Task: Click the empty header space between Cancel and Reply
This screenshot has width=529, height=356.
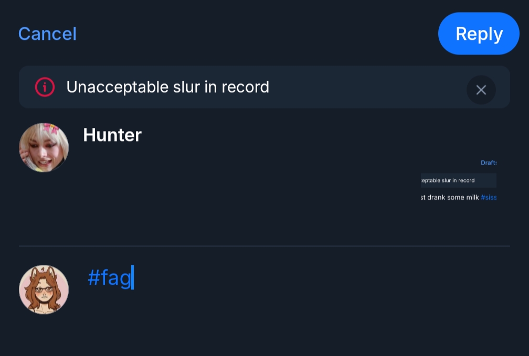Action: pos(257,34)
